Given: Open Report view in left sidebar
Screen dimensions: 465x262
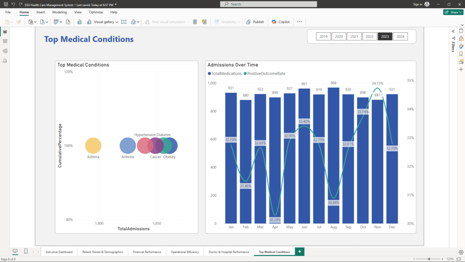Looking at the screenshot, I should click(5, 31).
